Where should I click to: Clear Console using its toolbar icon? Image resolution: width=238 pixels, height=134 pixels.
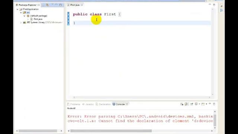click(182, 104)
